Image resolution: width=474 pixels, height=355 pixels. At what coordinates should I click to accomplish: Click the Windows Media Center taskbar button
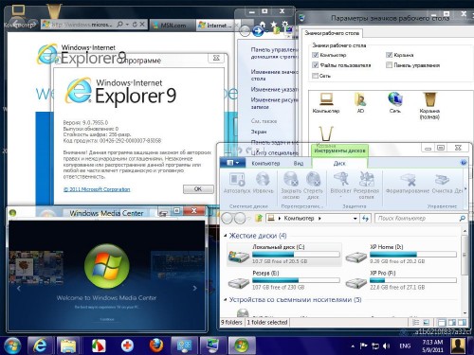(x=242, y=346)
